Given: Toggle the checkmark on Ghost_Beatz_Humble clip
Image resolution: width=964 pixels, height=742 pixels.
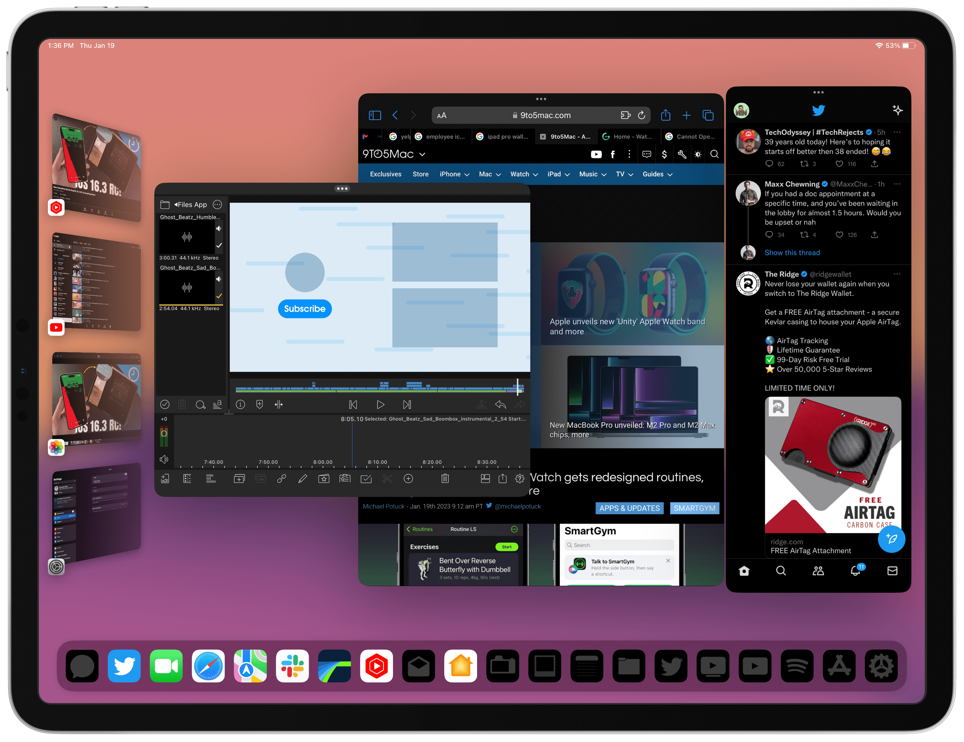Looking at the screenshot, I should 220,246.
